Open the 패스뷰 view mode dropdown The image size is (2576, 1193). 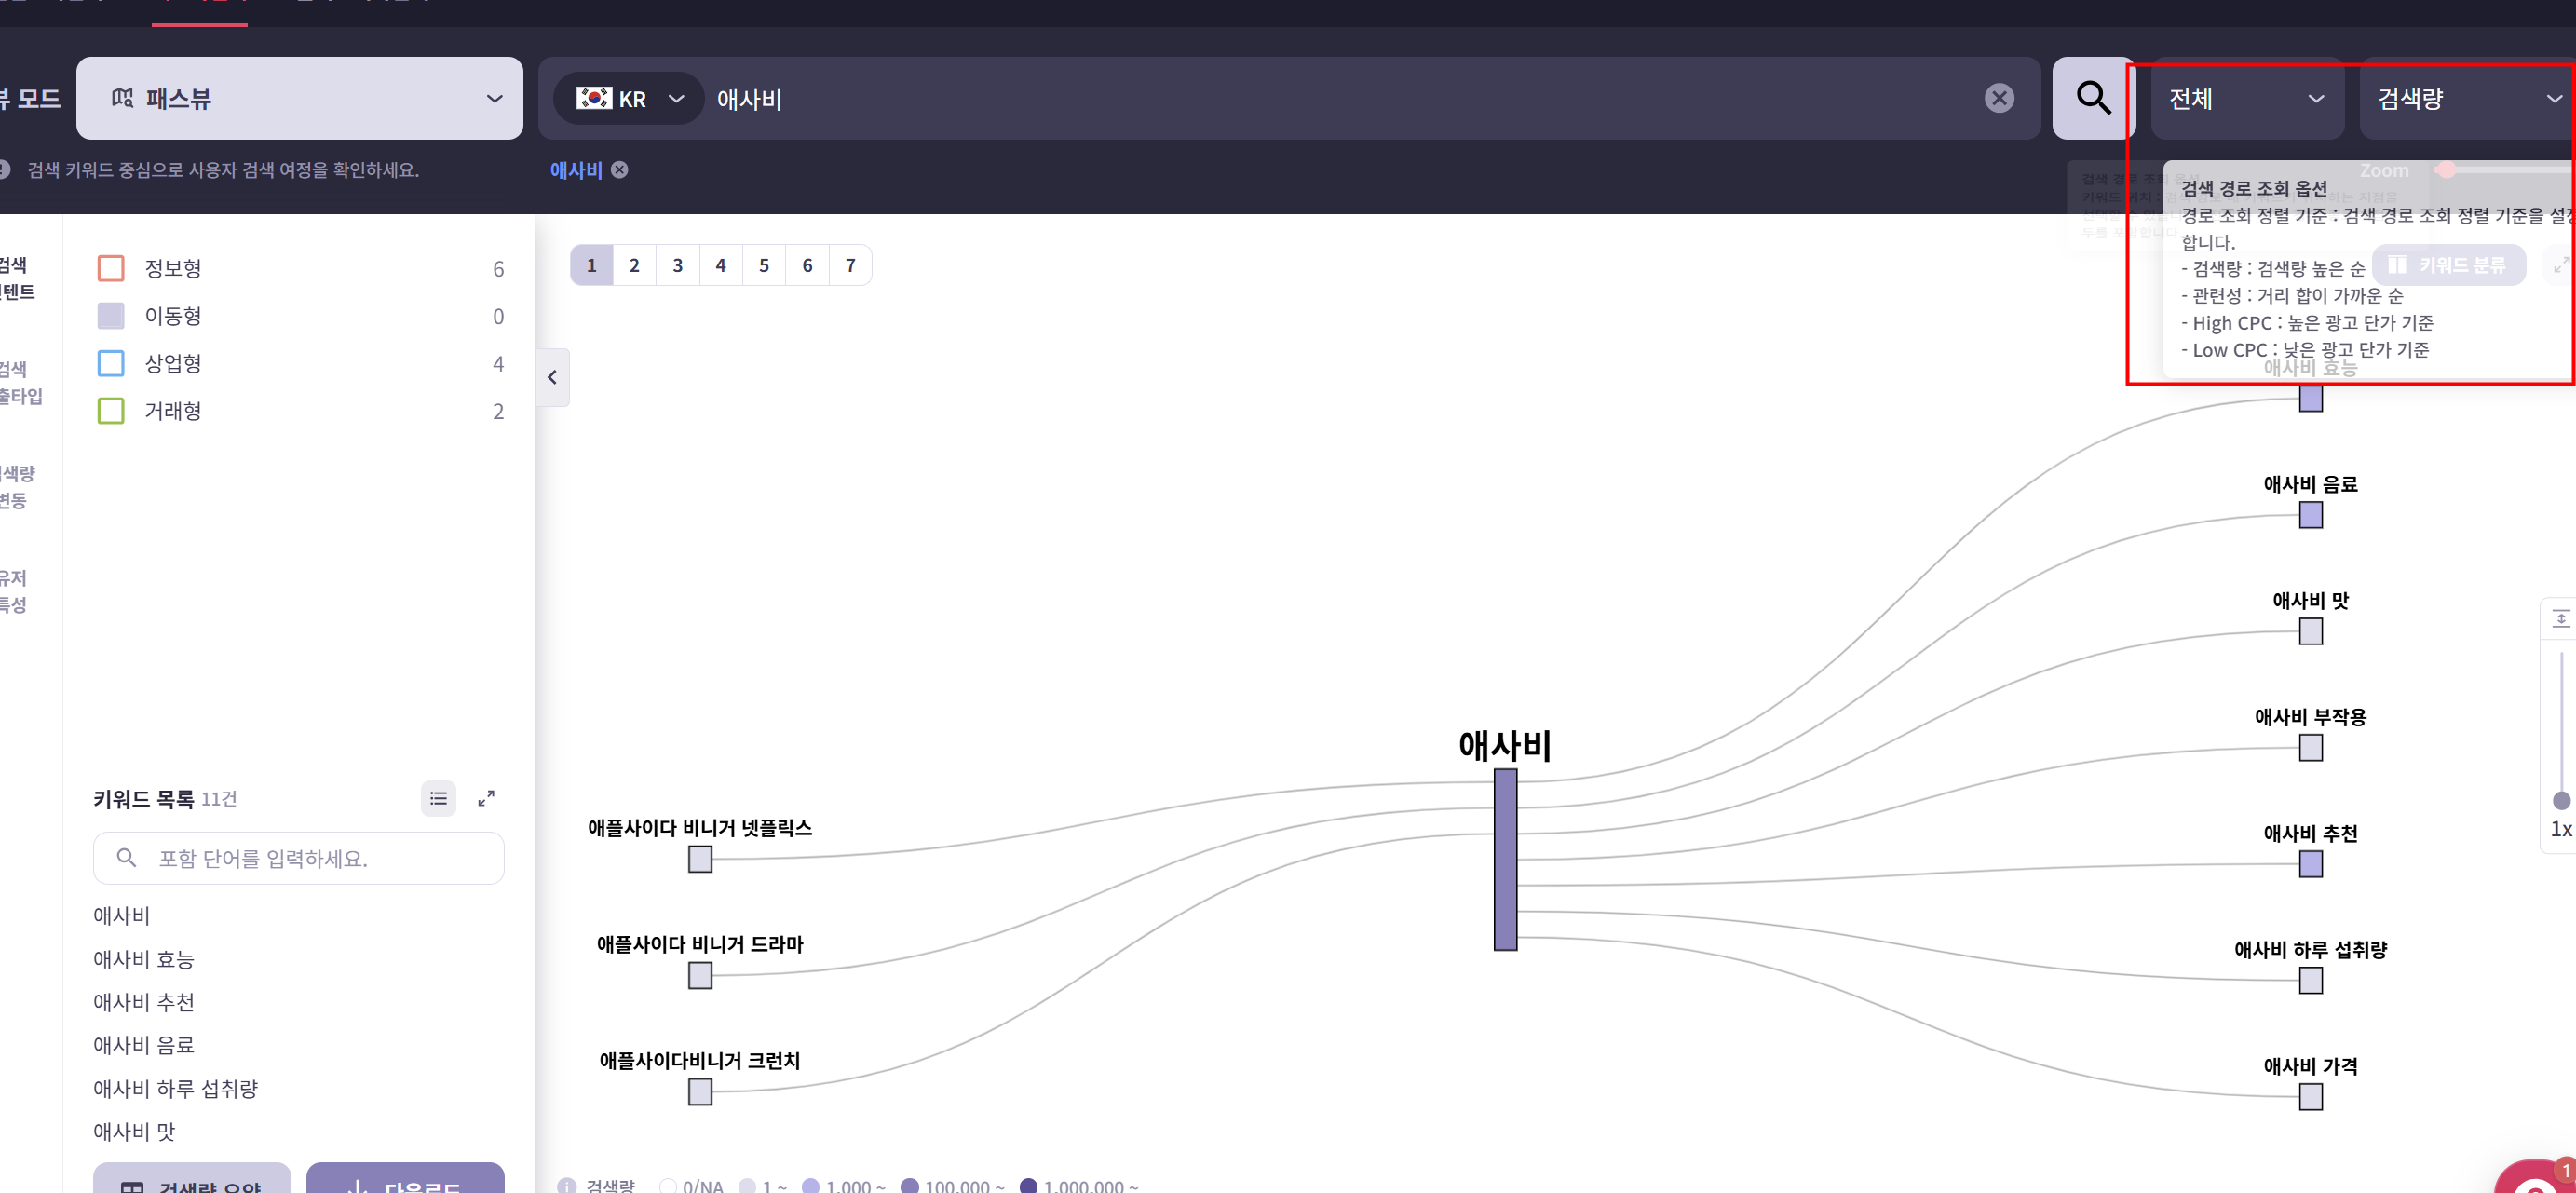coord(299,98)
